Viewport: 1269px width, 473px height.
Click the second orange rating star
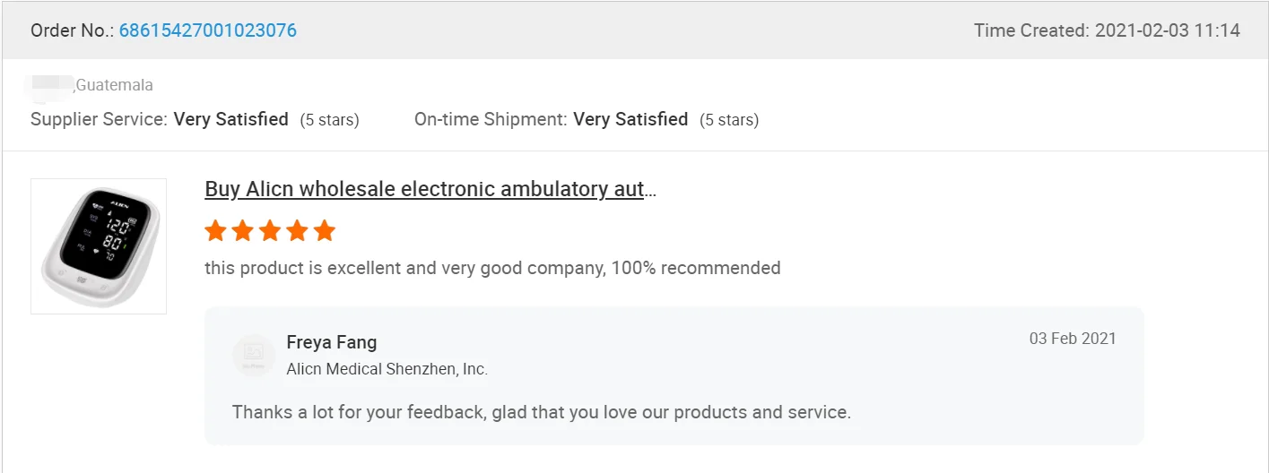pos(242,231)
